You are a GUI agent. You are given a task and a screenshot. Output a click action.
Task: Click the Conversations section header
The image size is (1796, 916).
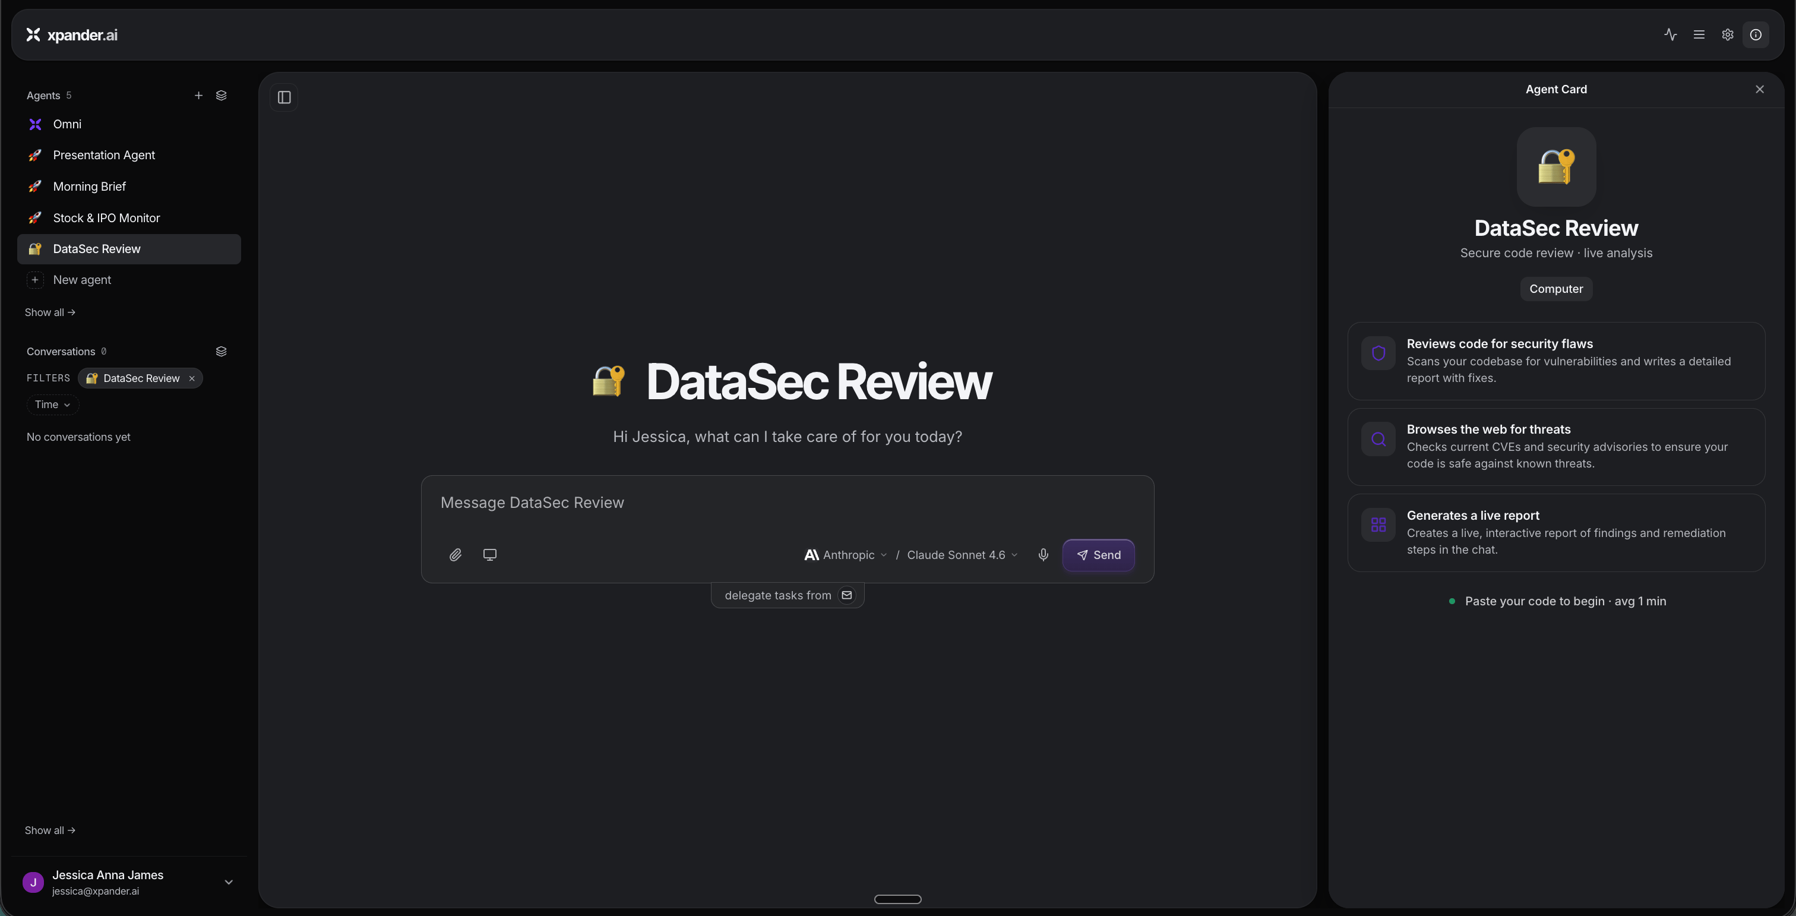[61, 351]
